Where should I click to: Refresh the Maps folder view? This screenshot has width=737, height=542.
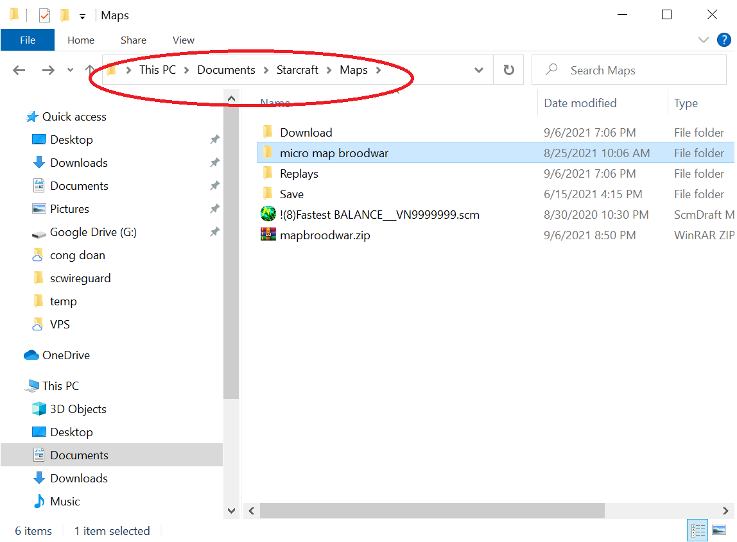coord(508,70)
